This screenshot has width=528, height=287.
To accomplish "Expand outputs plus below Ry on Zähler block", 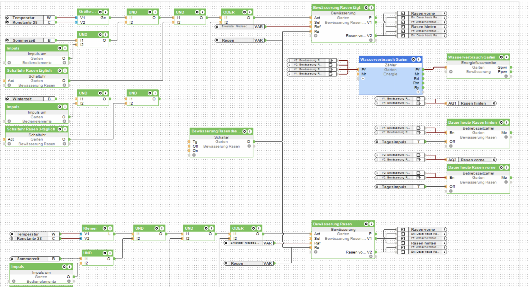I will click(418, 92).
